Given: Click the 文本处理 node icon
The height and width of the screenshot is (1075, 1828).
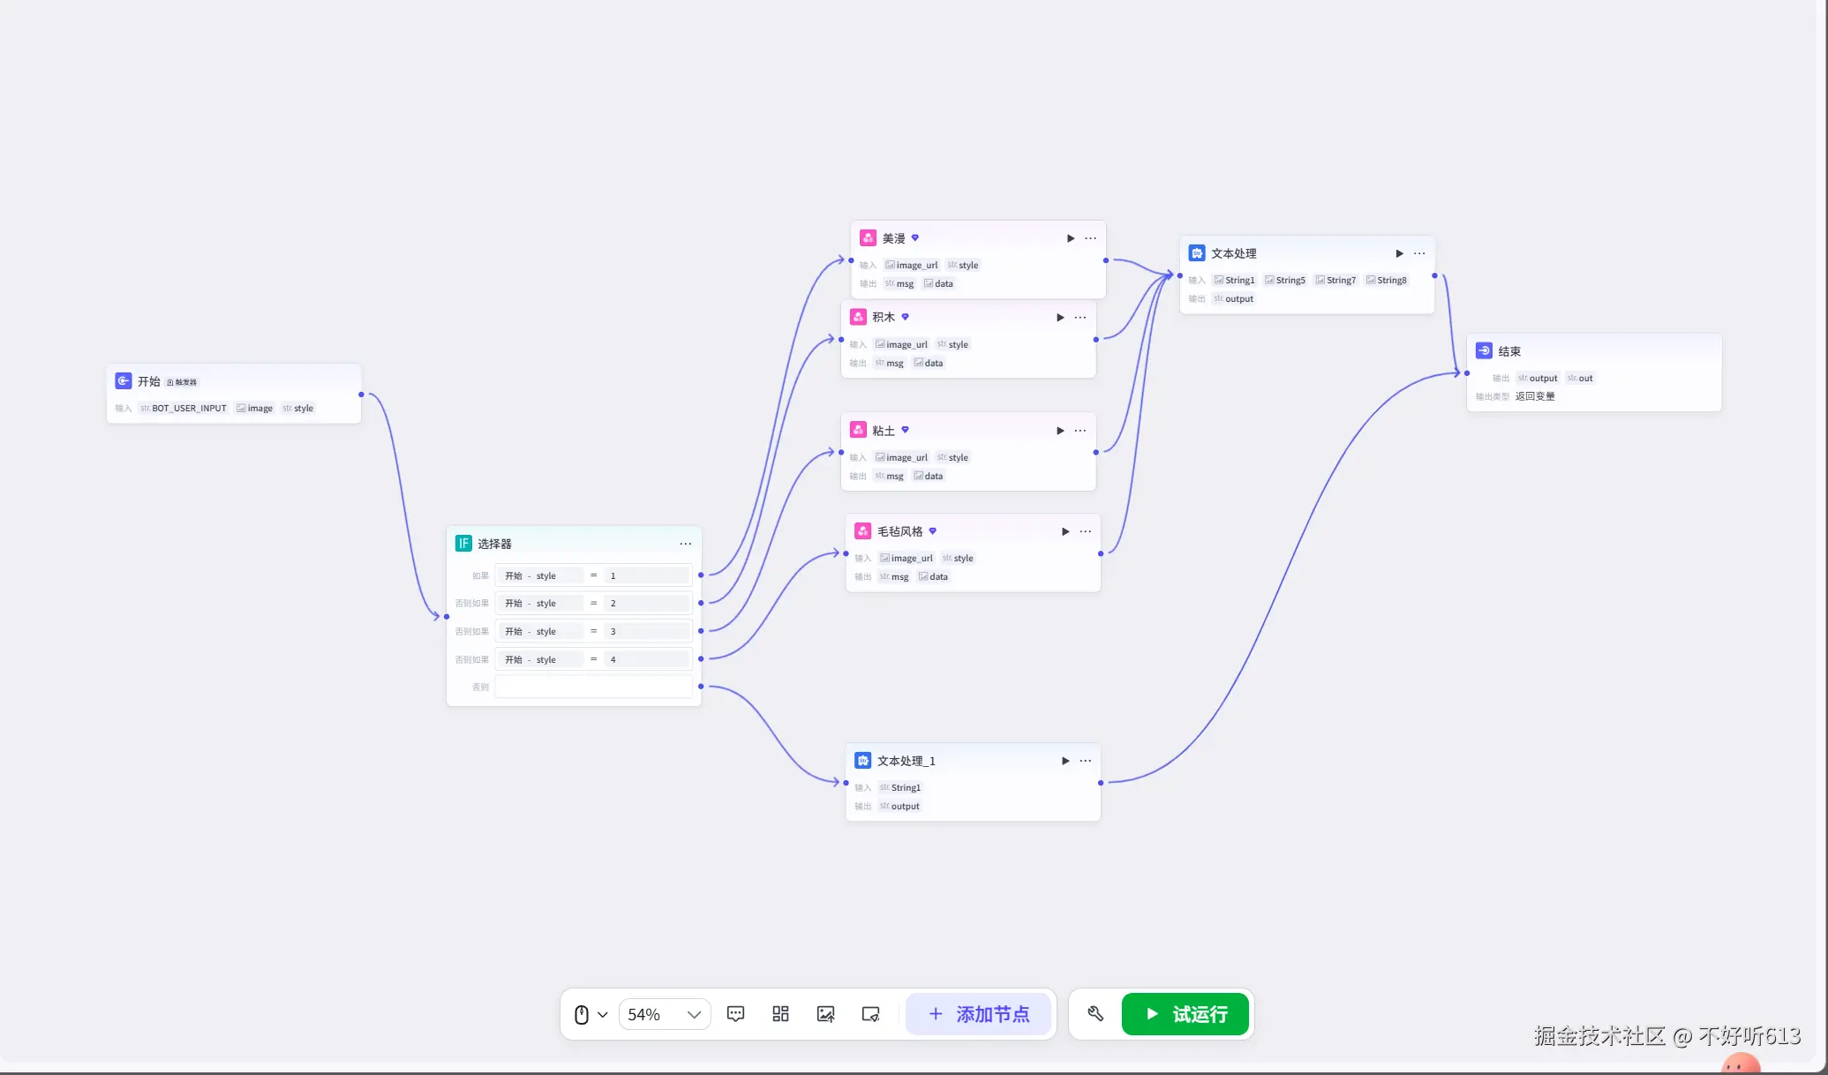Looking at the screenshot, I should point(1197,253).
